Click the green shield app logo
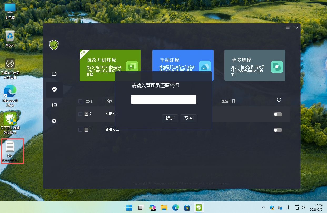 54,45
